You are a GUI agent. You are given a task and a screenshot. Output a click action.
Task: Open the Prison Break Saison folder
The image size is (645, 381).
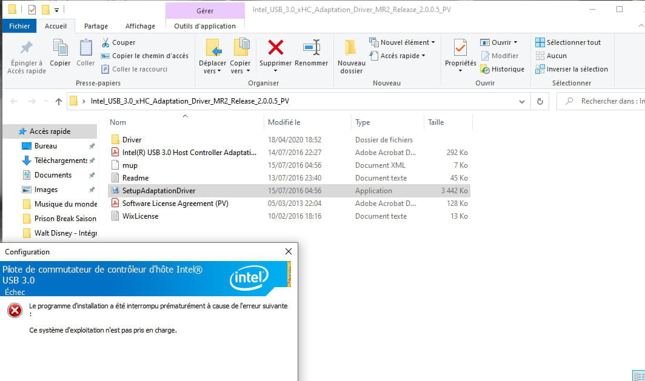tap(65, 219)
